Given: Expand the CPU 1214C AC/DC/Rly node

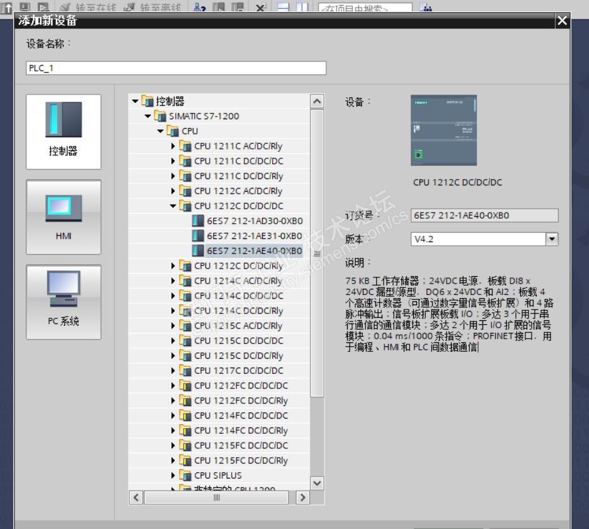Looking at the screenshot, I should tap(173, 281).
